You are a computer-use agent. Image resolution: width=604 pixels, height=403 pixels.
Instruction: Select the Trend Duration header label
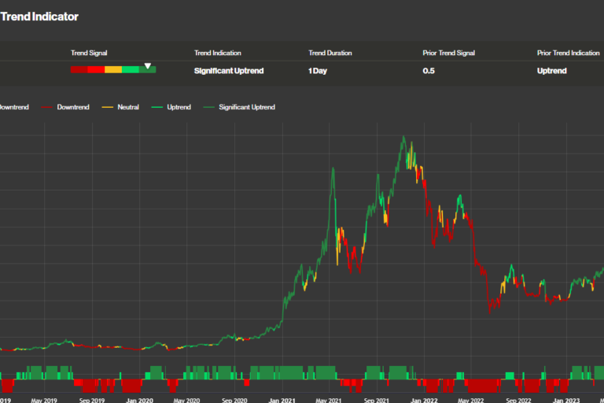[x=330, y=53]
